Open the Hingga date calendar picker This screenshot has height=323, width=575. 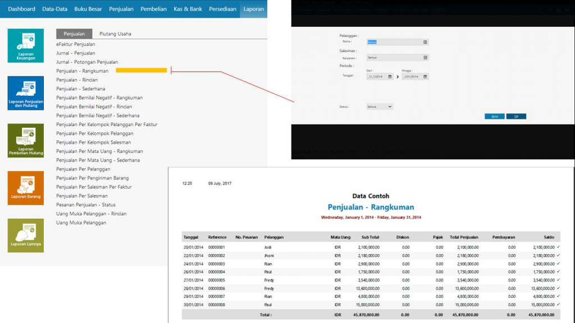(x=425, y=76)
